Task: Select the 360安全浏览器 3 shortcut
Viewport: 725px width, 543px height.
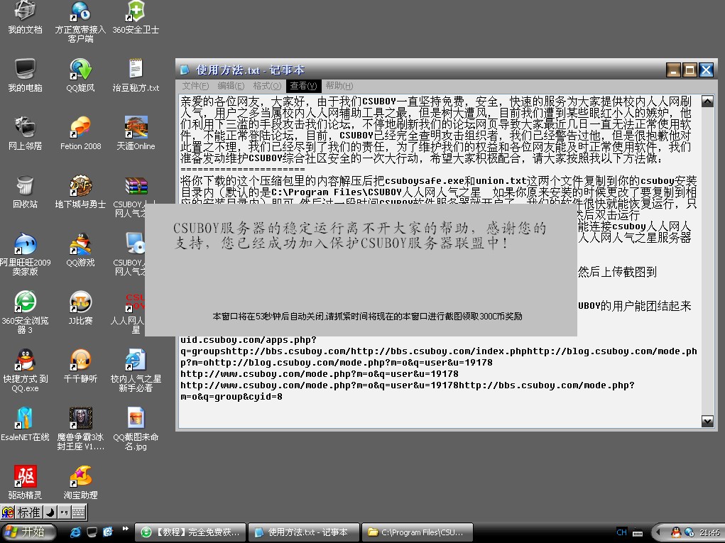Action: coord(25,312)
